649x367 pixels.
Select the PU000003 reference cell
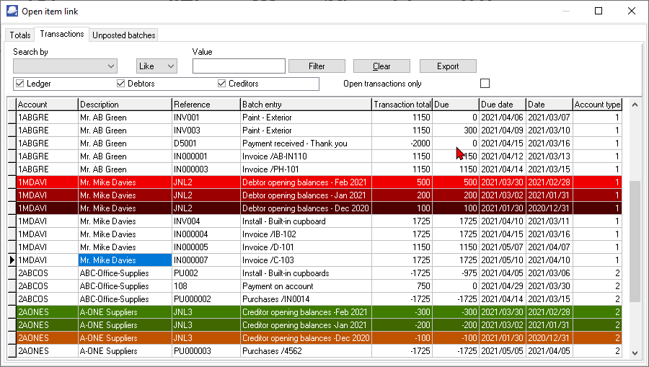click(x=206, y=351)
